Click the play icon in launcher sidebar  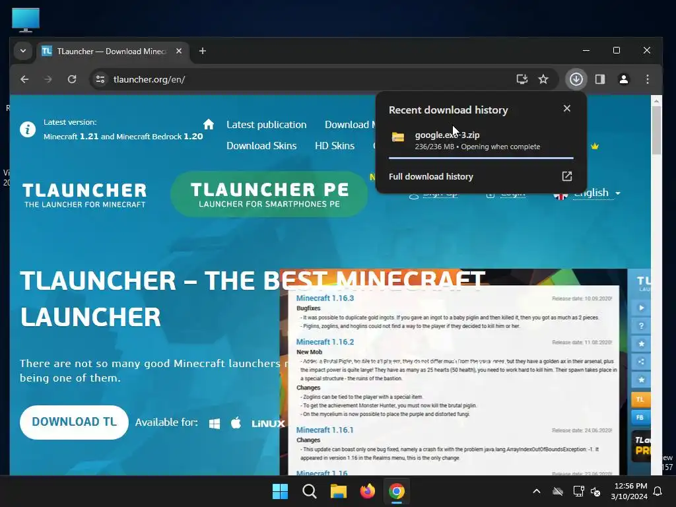pos(641,308)
